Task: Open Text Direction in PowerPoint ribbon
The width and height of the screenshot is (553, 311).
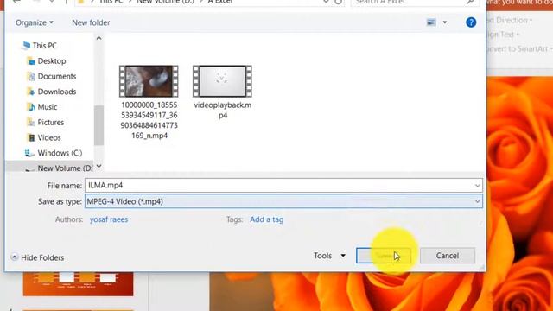Action: pos(509,20)
